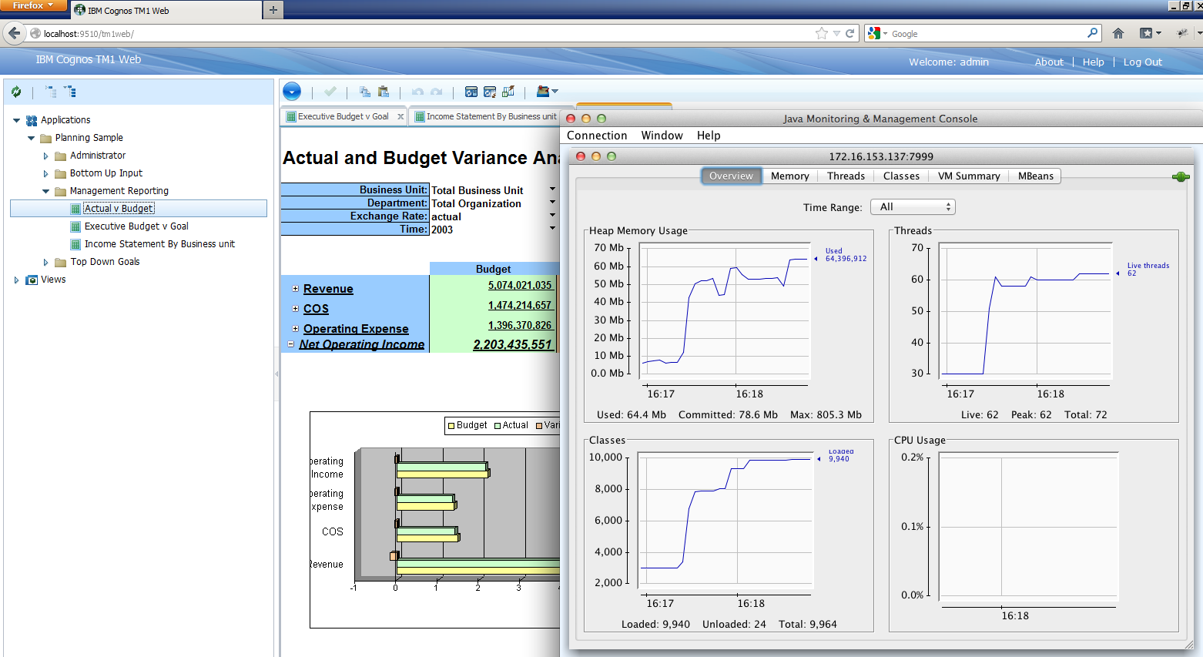Viewport: 1203px width, 657px height.
Task: Collapse the Management Reporting folder
Action: [x=45, y=191]
